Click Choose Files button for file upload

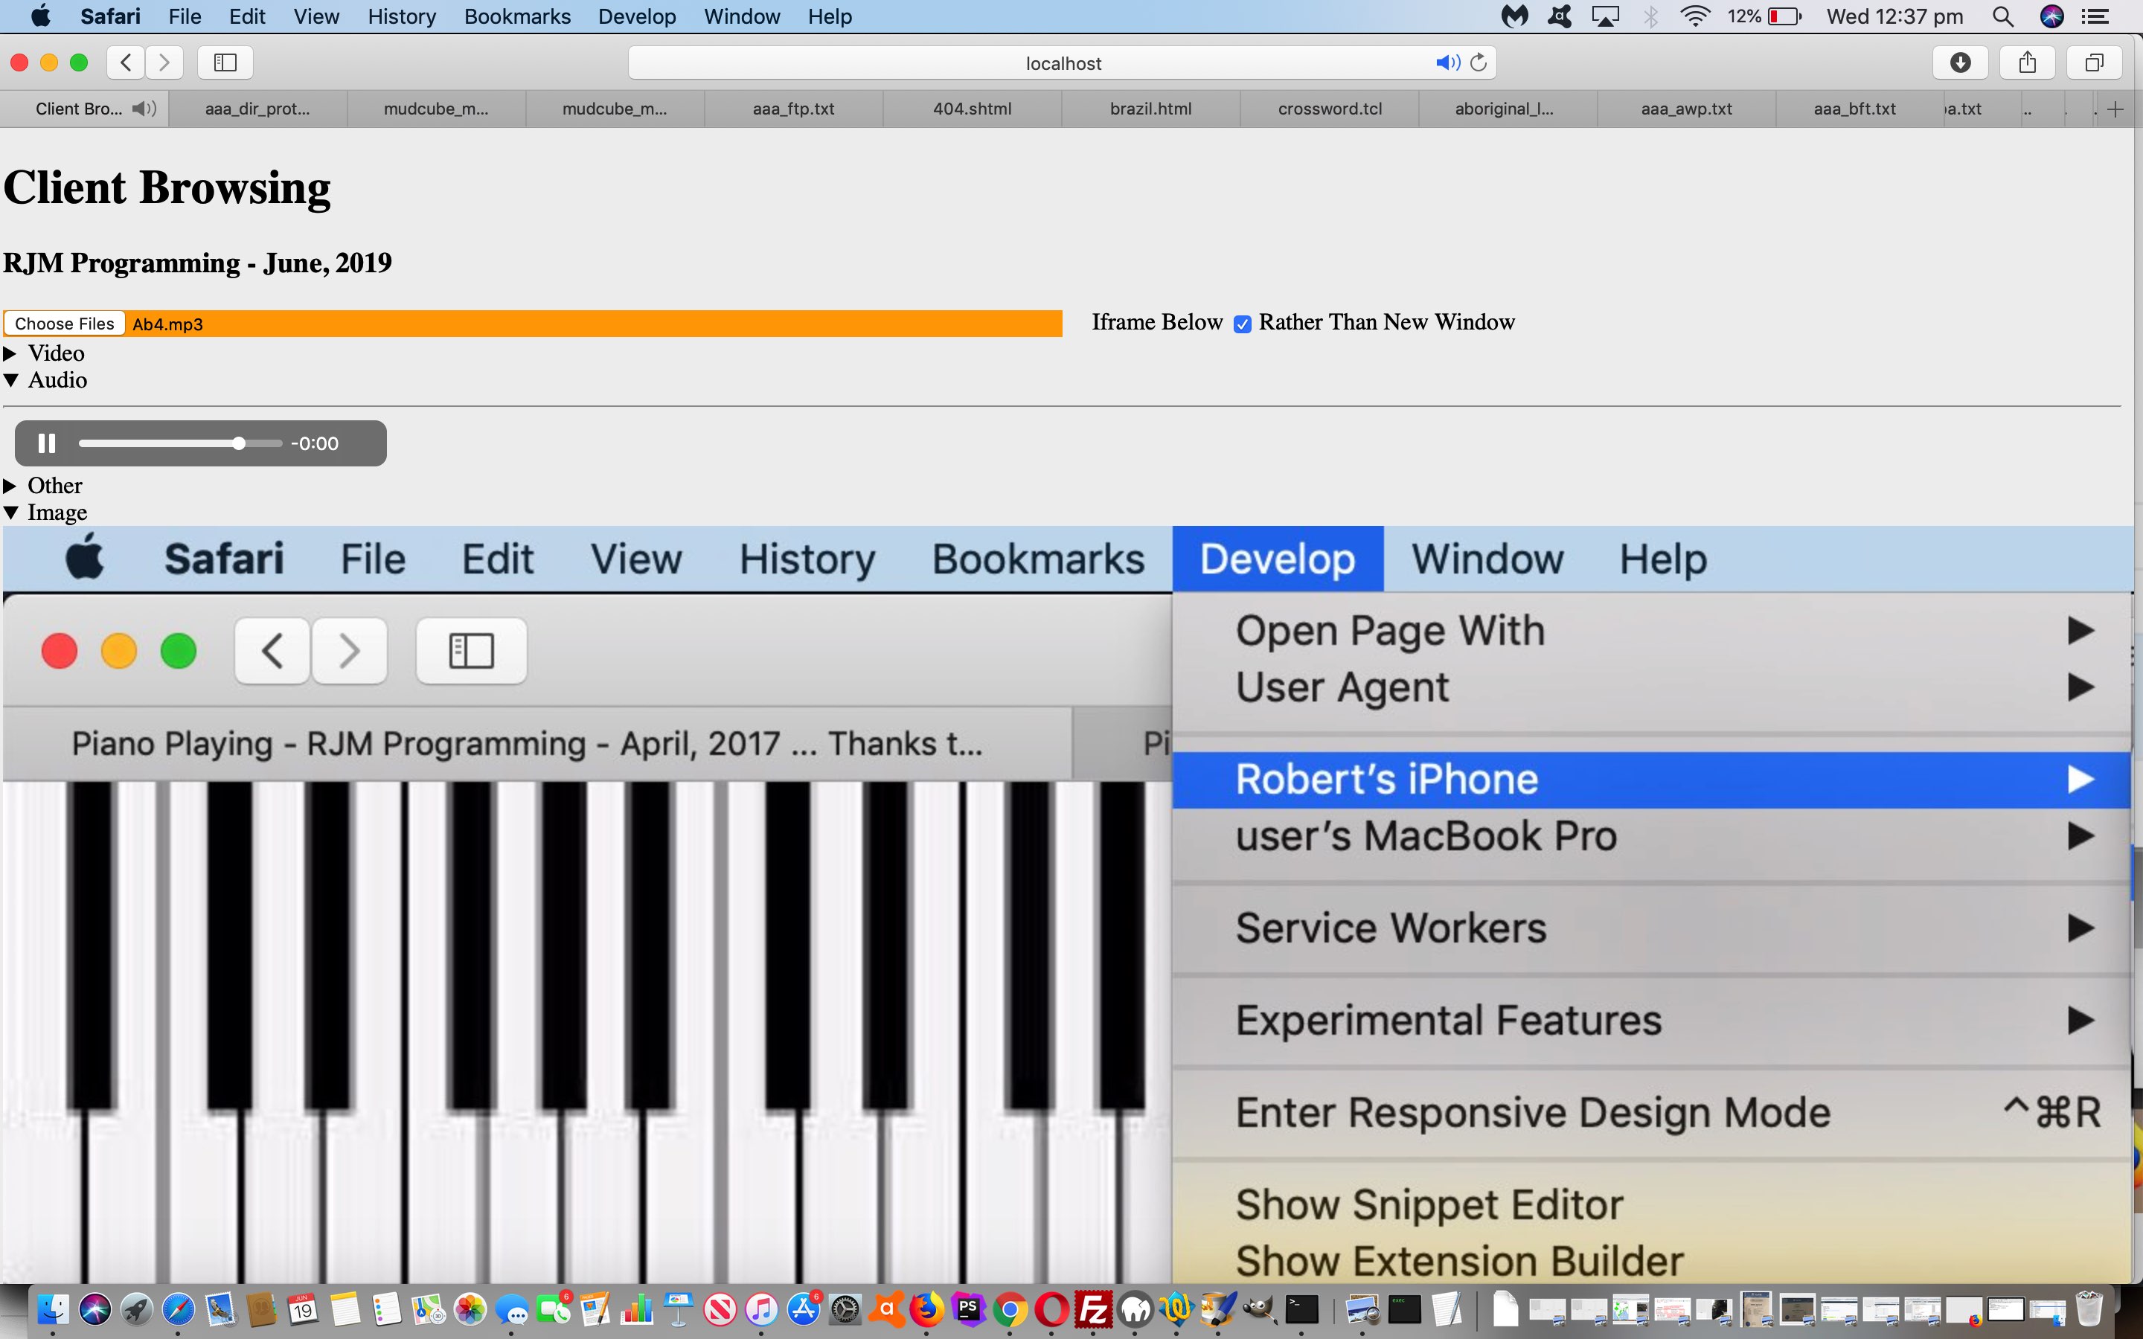pyautogui.click(x=63, y=324)
